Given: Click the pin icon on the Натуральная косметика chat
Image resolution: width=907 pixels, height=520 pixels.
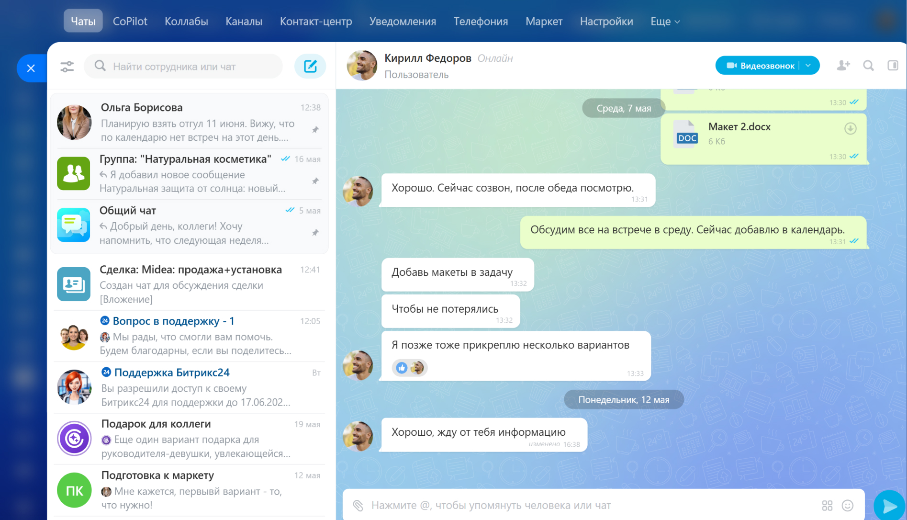Looking at the screenshot, I should click(315, 181).
